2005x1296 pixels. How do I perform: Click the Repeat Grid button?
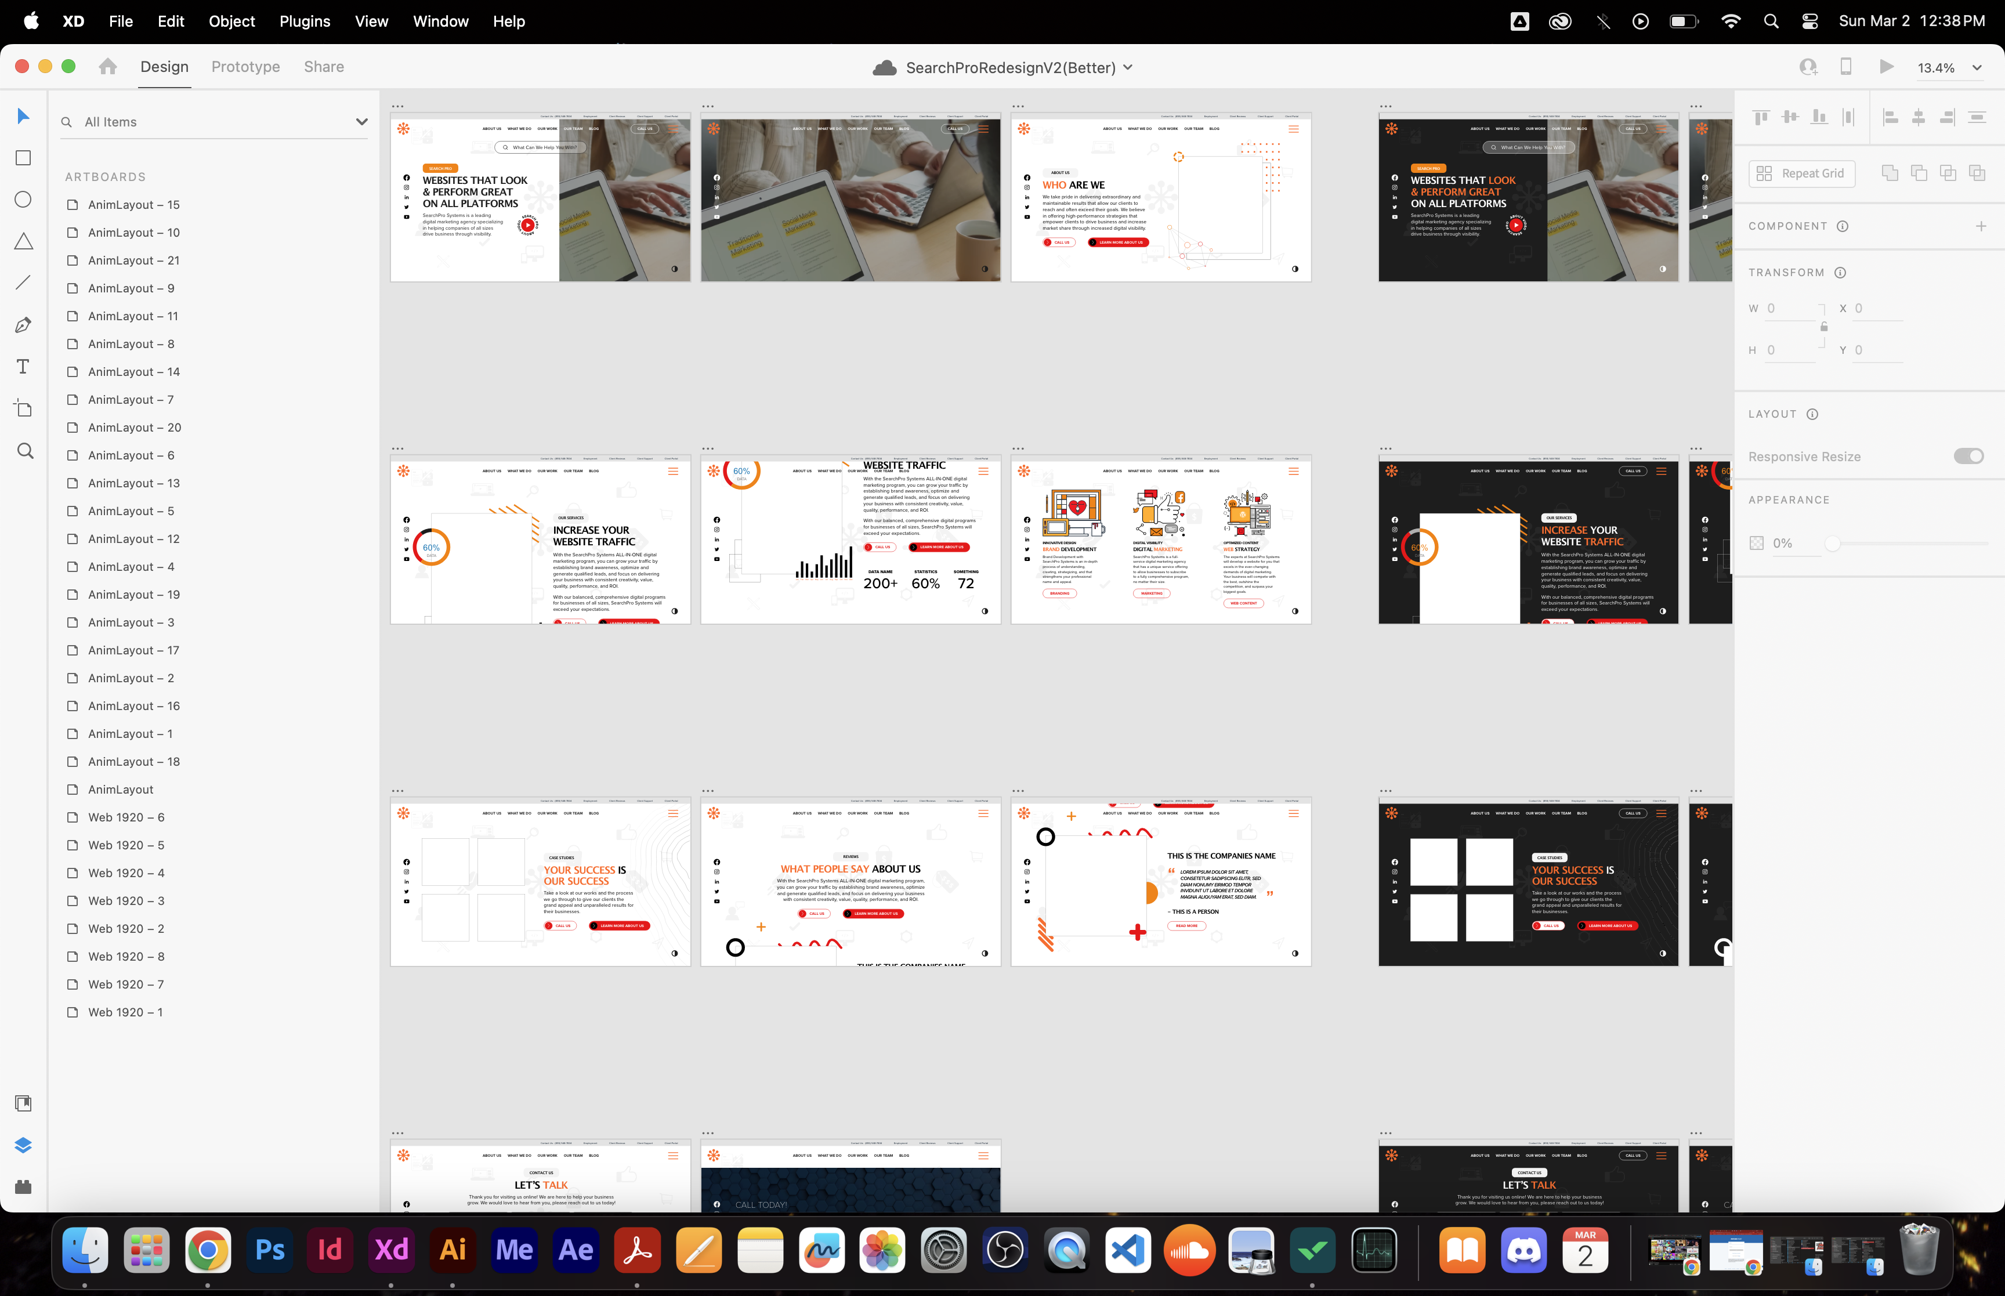point(1801,173)
